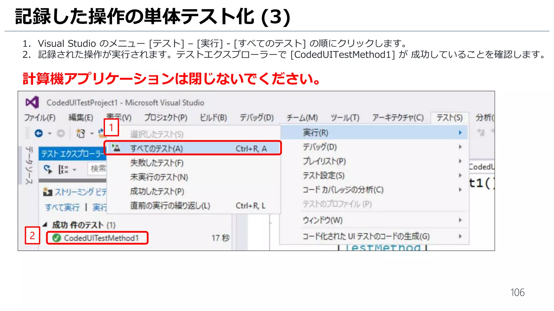Expand the 実行(R) submenu arrow
554x311 pixels.
pyautogui.click(x=460, y=133)
